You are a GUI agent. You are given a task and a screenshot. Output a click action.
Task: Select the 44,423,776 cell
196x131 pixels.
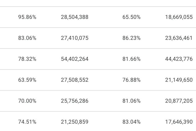click(179, 59)
